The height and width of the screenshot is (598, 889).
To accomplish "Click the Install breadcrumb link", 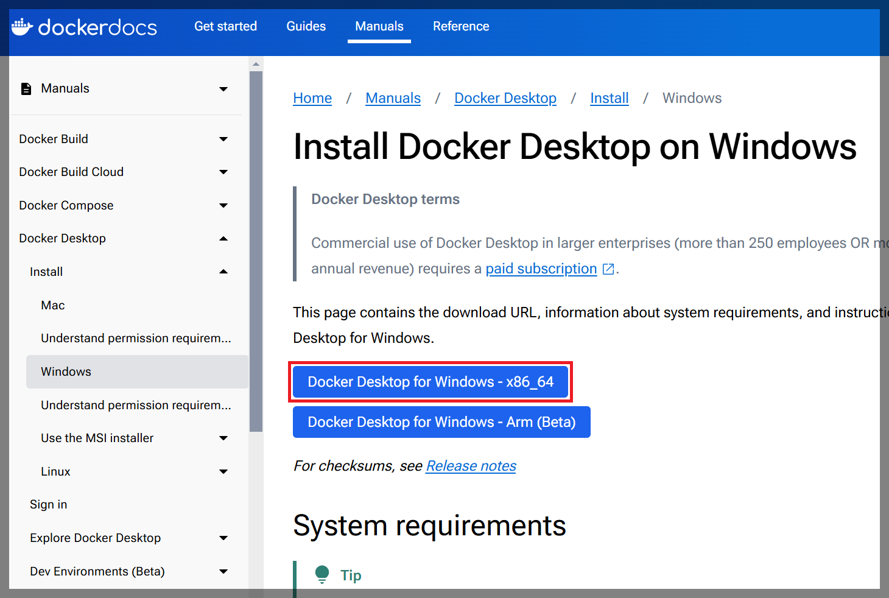I will (610, 98).
